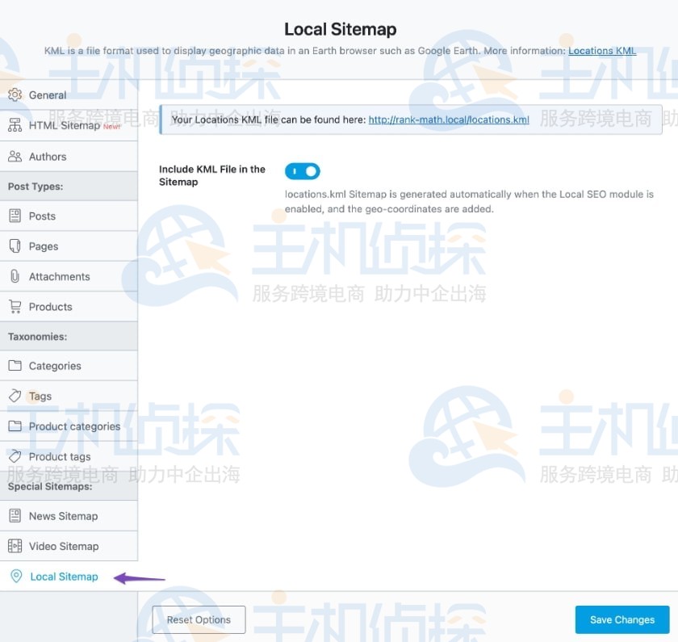Viewport: 678px width, 642px height.
Task: Switch to the News Sitemap tab
Action: [x=65, y=516]
